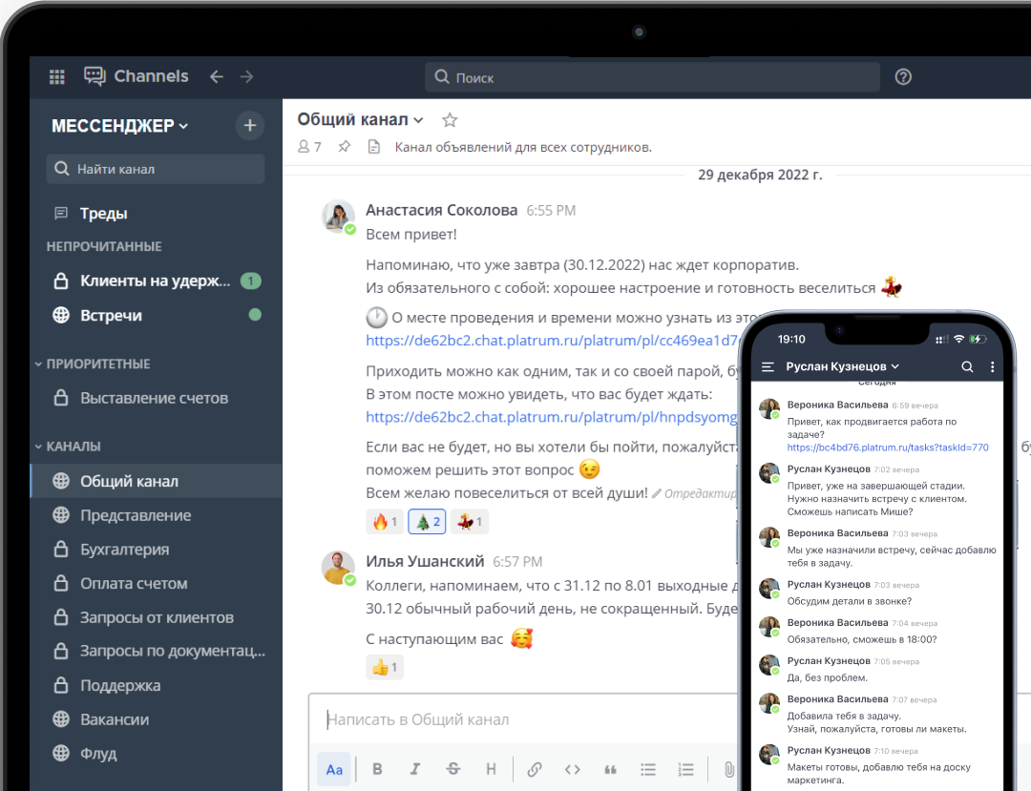Click the Channels logo icon
Screen dimensions: 1031x791
coord(95,76)
